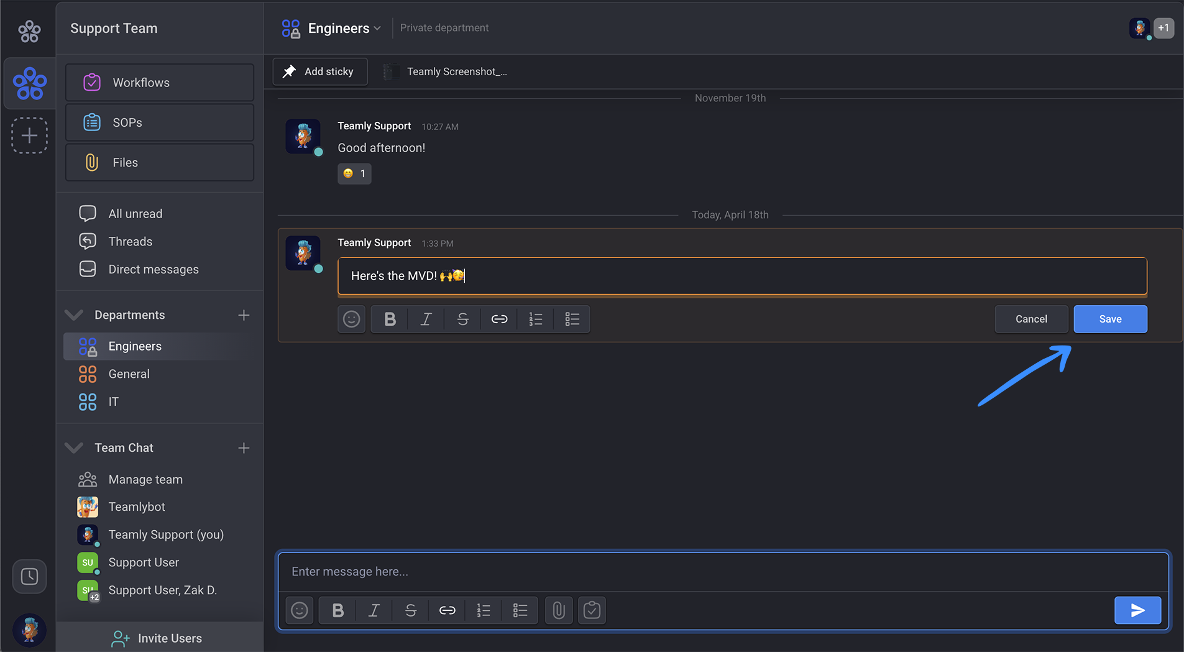Open emoji picker in edit toolbar

click(x=352, y=319)
